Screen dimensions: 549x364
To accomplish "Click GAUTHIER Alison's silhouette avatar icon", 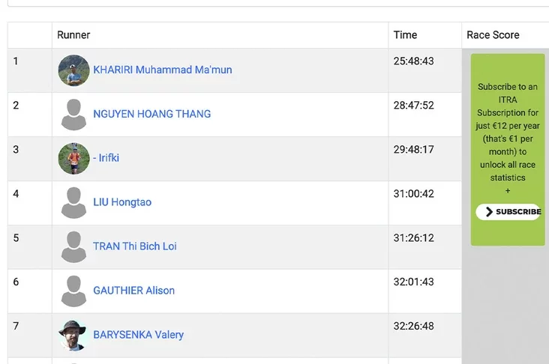I will pyautogui.click(x=73, y=291).
